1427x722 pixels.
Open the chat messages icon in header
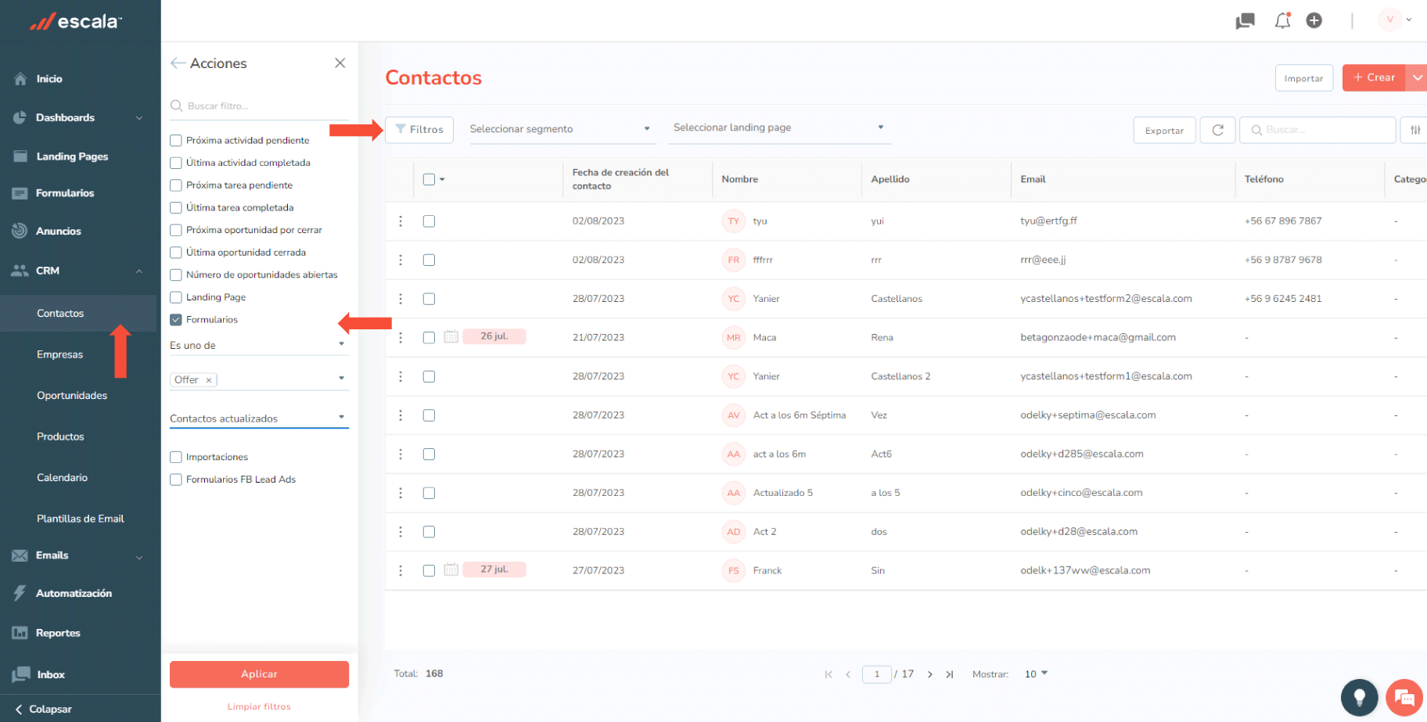(1245, 21)
